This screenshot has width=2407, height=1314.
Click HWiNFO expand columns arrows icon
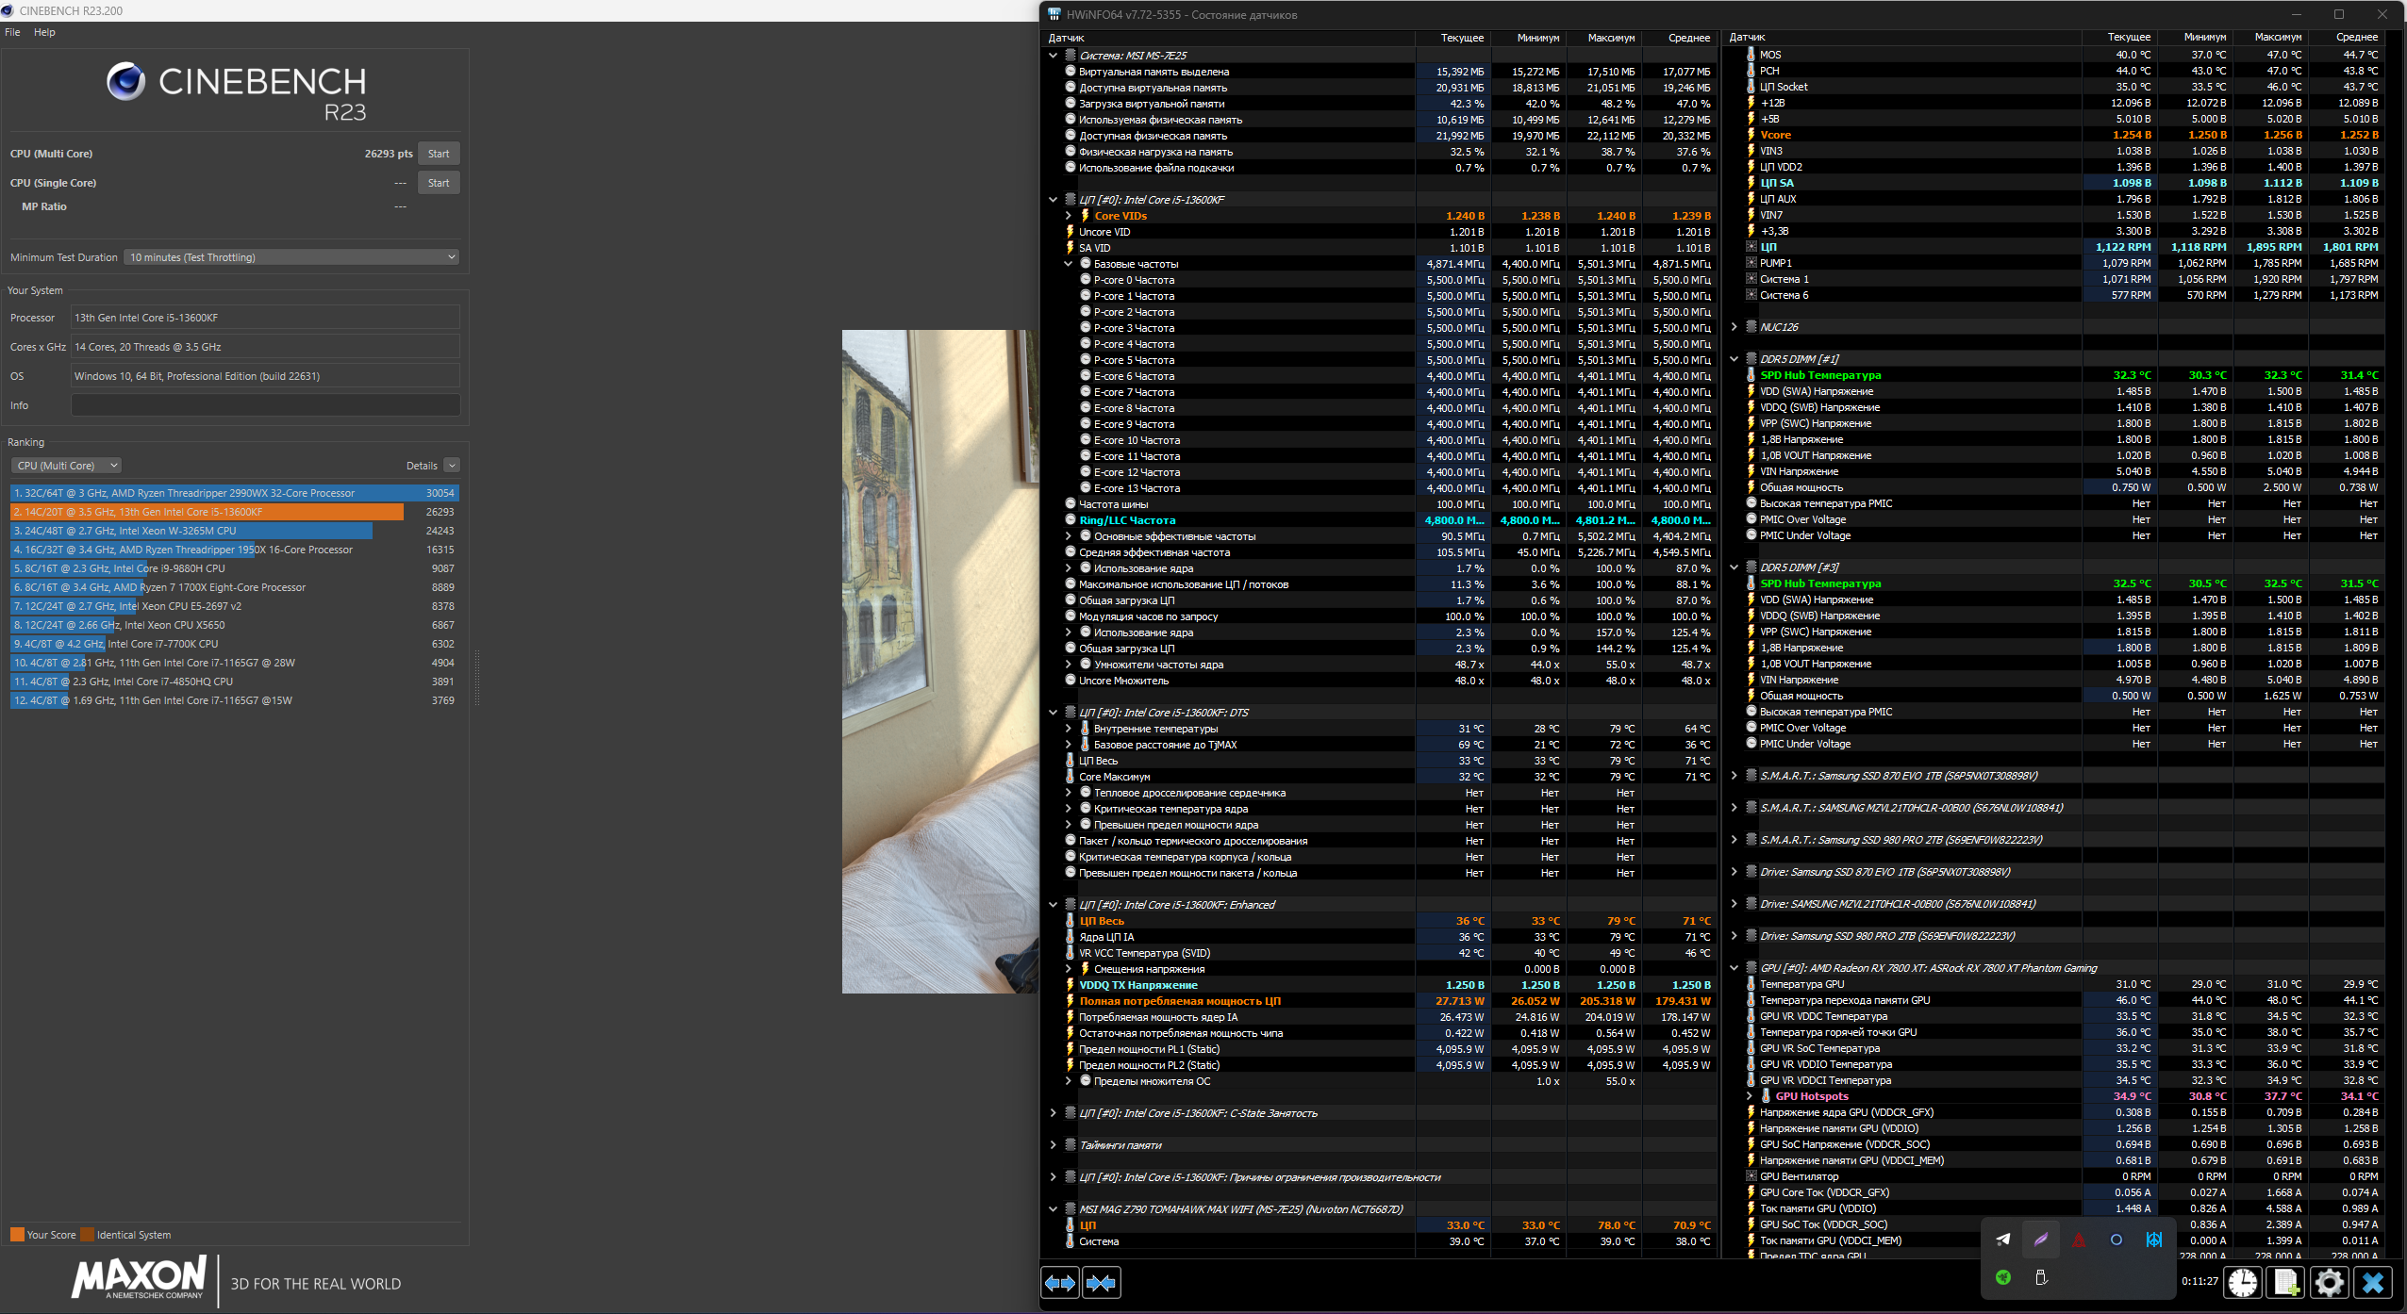pos(1060,1283)
